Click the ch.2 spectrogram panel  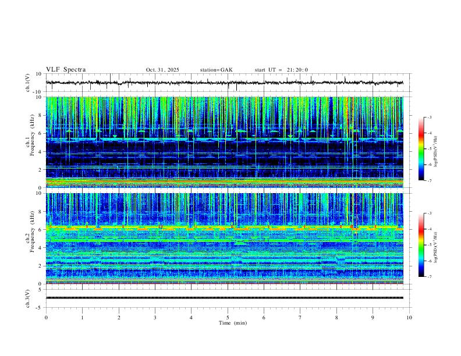point(225,238)
